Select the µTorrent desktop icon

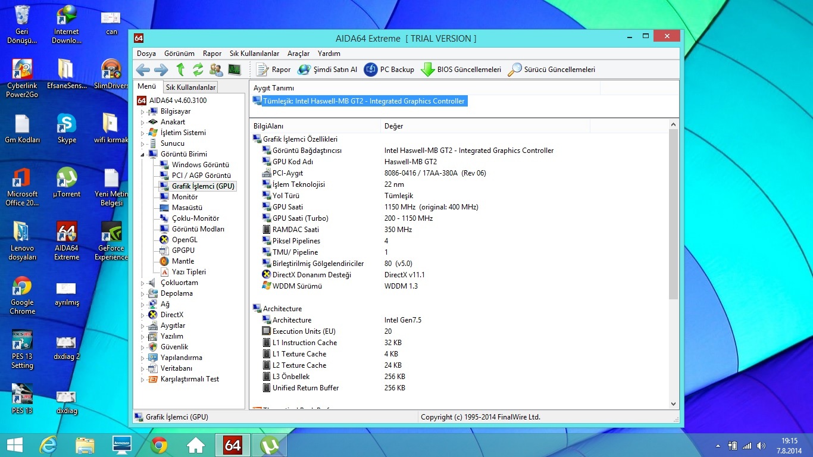[67, 182]
